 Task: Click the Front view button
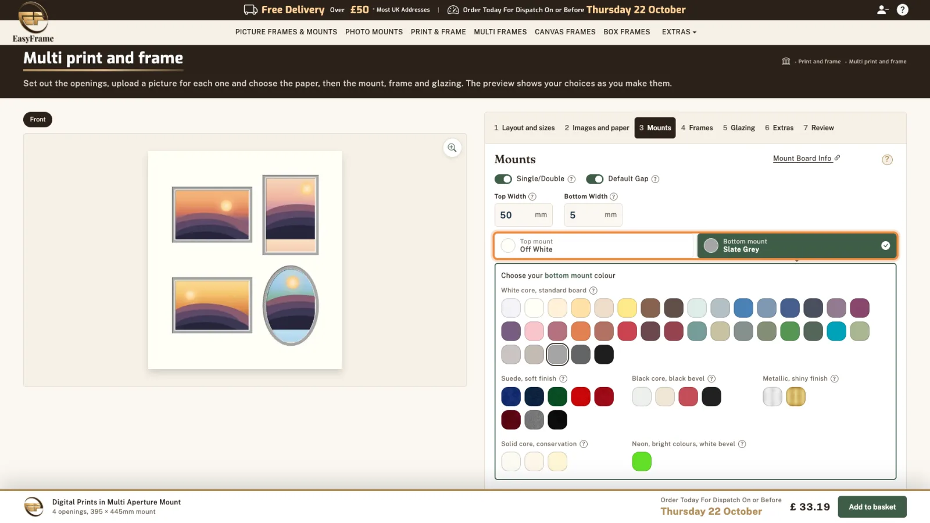[x=38, y=120]
